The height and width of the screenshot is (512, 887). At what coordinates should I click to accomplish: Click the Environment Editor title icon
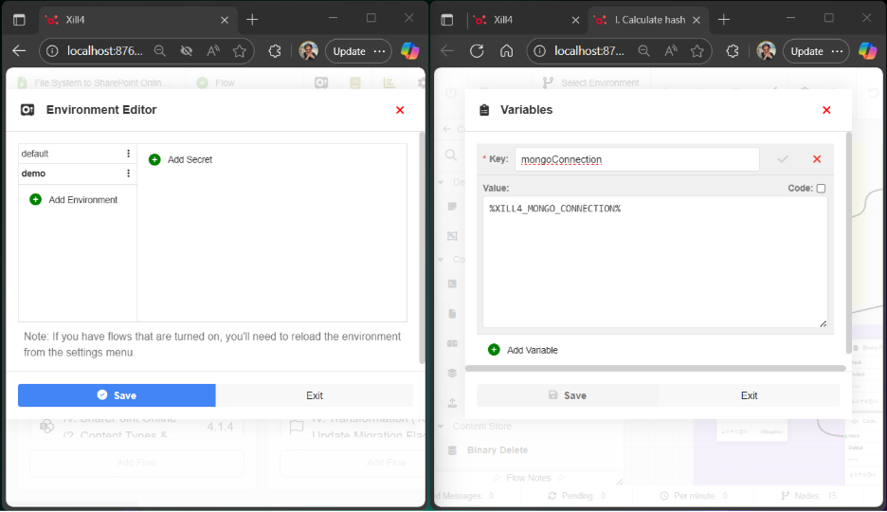click(x=27, y=110)
